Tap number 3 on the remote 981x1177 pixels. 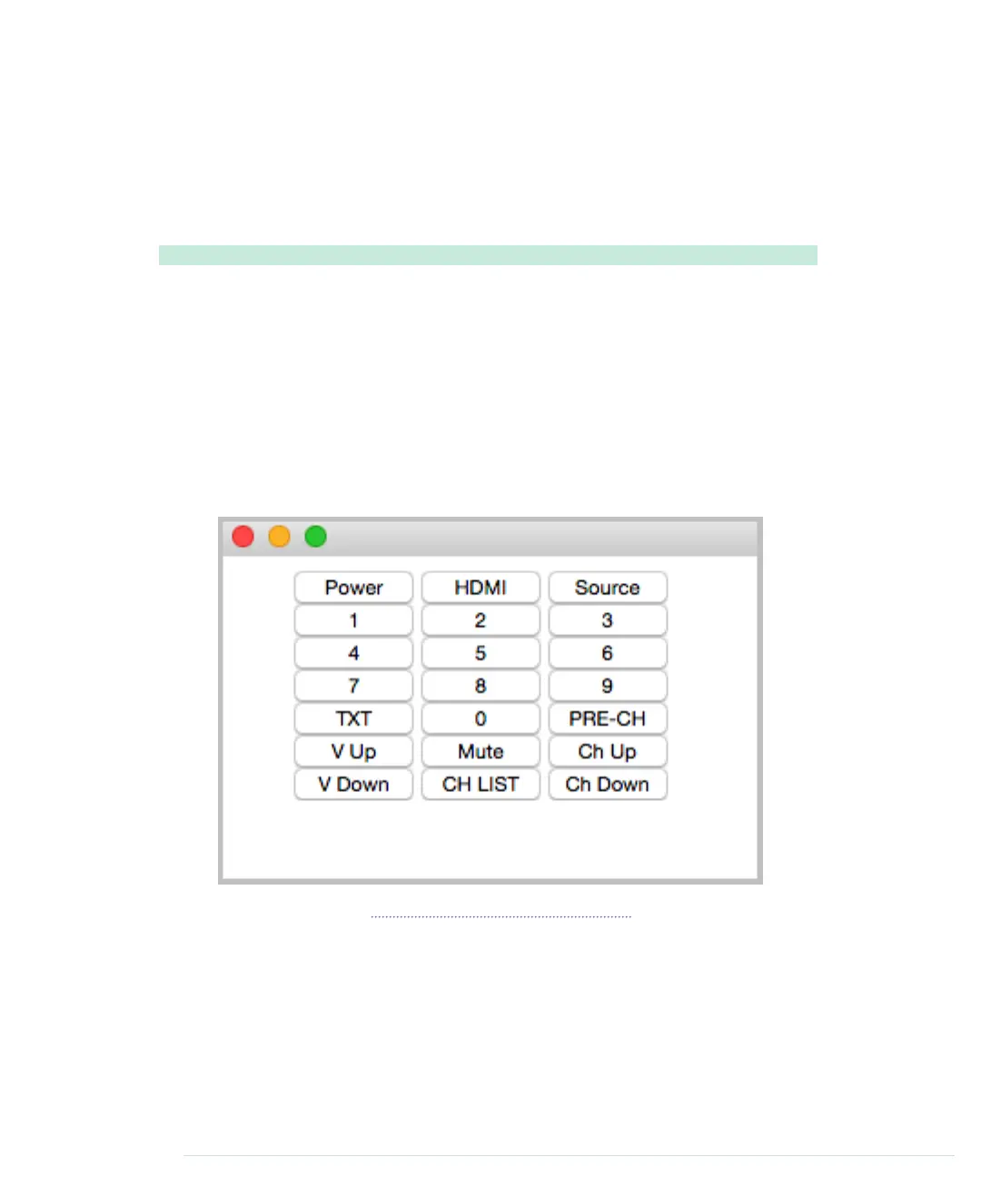coord(608,620)
